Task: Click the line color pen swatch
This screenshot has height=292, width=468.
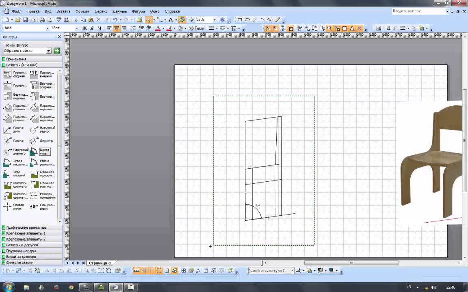Action: (x=169, y=28)
